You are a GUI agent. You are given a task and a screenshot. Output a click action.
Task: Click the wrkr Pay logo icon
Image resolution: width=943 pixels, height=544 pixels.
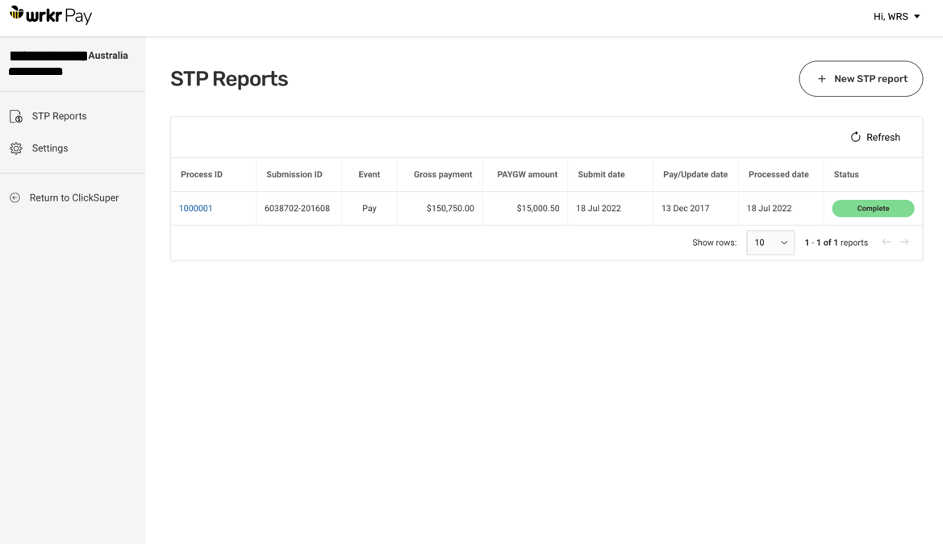(x=18, y=15)
